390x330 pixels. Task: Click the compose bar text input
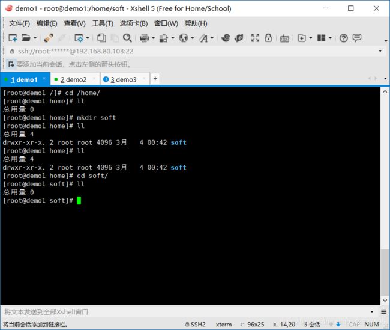pos(185,312)
